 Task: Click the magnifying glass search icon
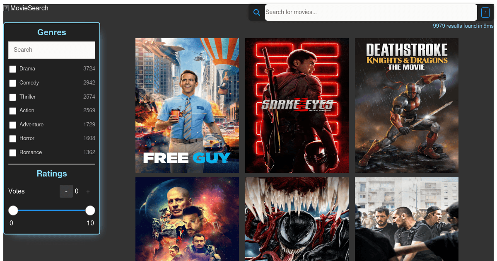click(257, 12)
